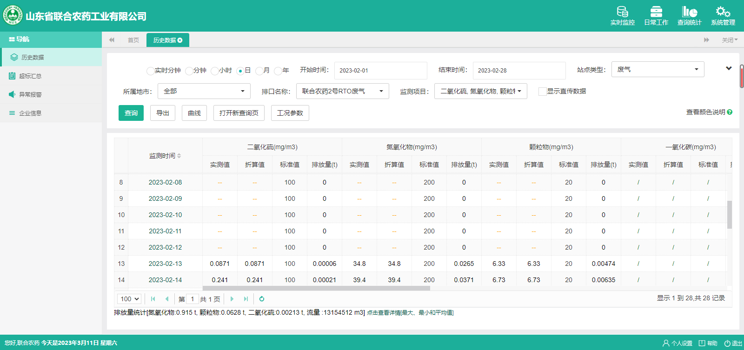This screenshot has width=744, height=350.
Task: Sort by 监测时间 using sort arrows
Action: pos(179,156)
